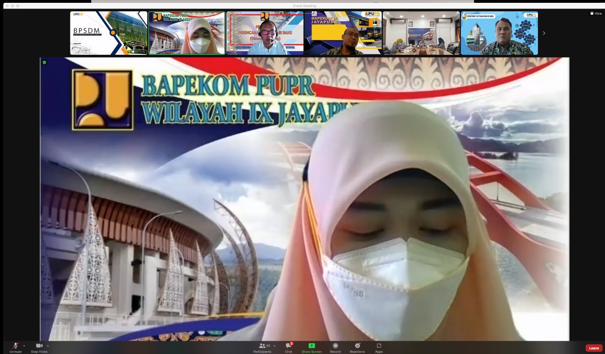Leave the meeting
Image resolution: width=605 pixels, height=354 pixels.
point(594,348)
